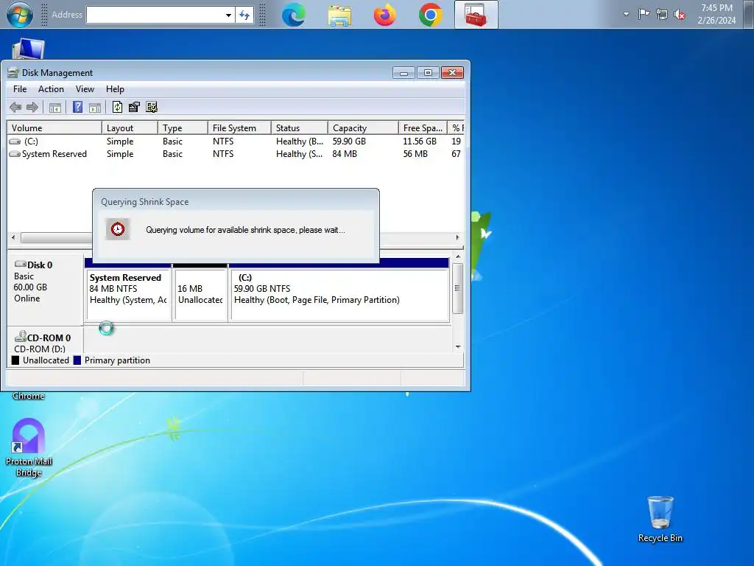Open the Windows Start orb
This screenshot has height=566, width=754.
pyautogui.click(x=20, y=15)
